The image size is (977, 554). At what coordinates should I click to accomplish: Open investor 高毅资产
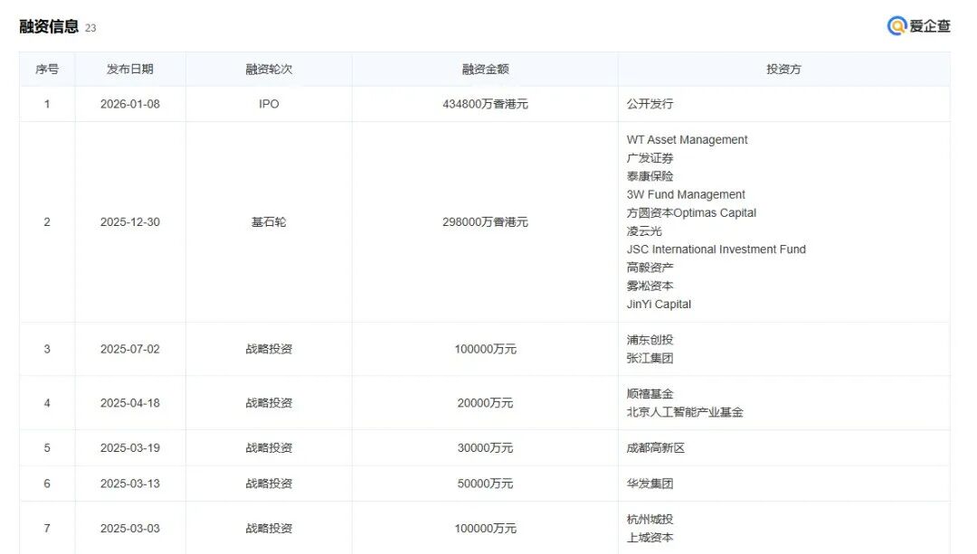[650, 268]
